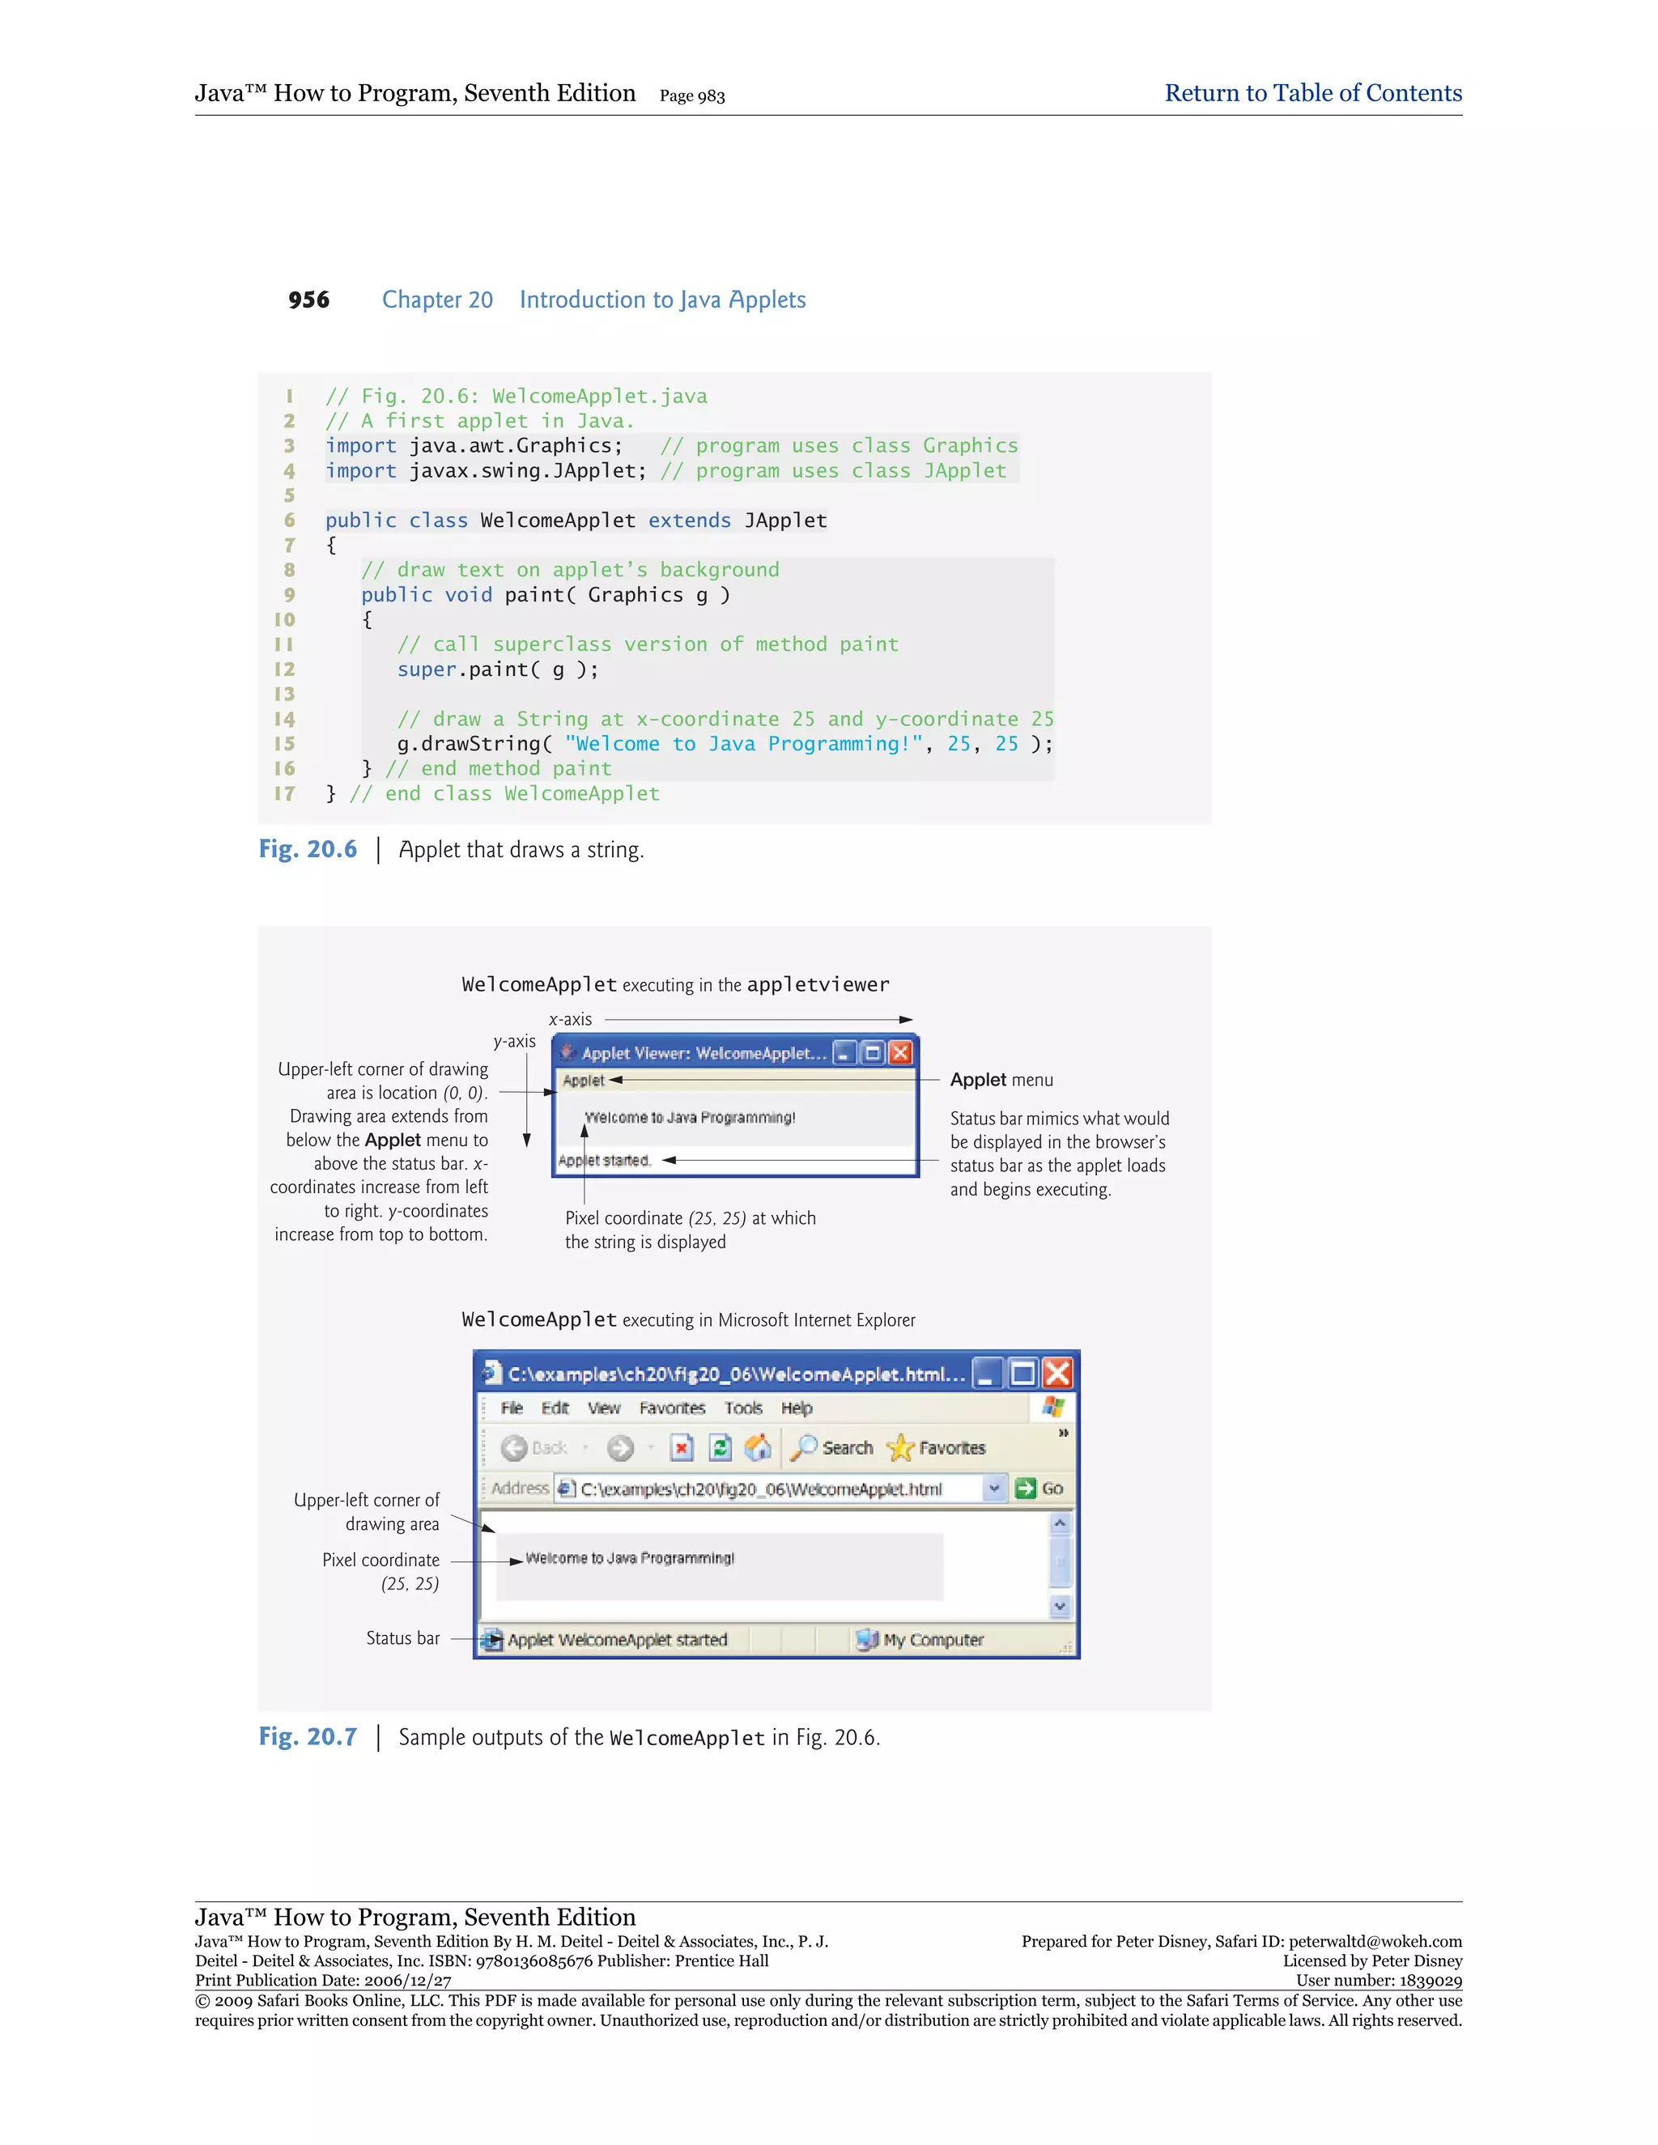1658x2145 pixels.
Task: Maximize the Applet Viewer window
Action: coord(872,1054)
